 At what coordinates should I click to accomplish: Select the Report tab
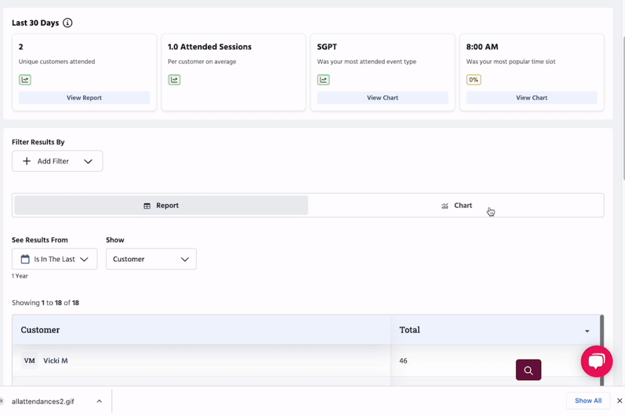pyautogui.click(x=161, y=206)
